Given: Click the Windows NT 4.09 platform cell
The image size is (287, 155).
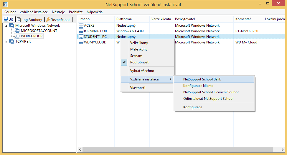Looking at the screenshot, I should (132, 31).
